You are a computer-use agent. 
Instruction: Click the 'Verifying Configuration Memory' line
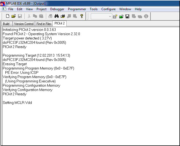tap(28, 90)
